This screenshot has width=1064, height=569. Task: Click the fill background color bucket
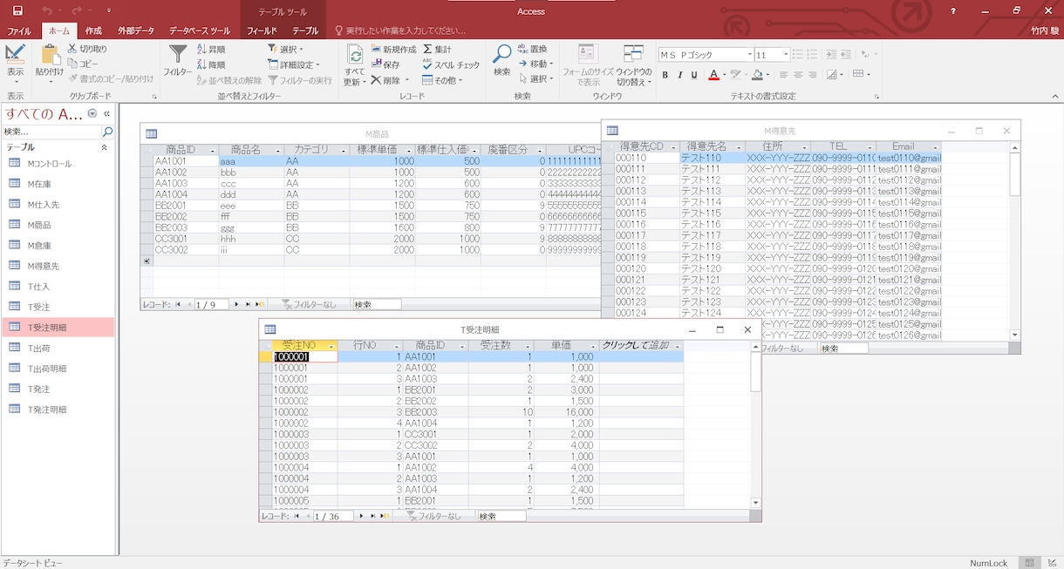(x=757, y=75)
